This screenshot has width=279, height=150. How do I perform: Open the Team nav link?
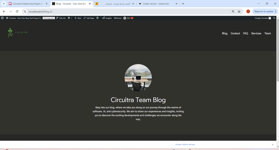coord(268,33)
